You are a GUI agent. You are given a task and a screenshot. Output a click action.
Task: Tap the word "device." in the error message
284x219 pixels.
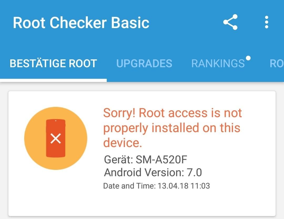123,143
